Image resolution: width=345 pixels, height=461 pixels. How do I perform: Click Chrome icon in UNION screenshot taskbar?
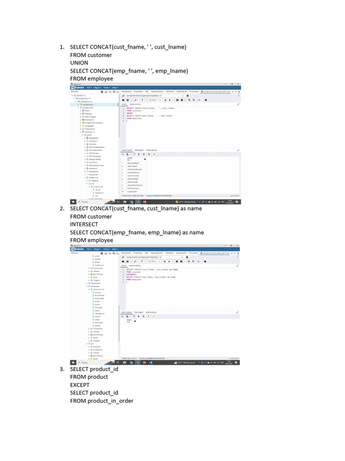point(132,202)
